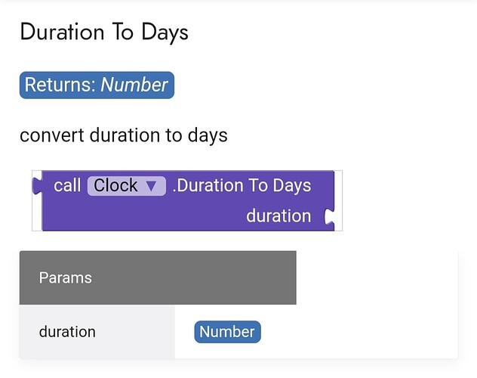
Task: Open the Clock component dropdown
Action: click(x=127, y=186)
